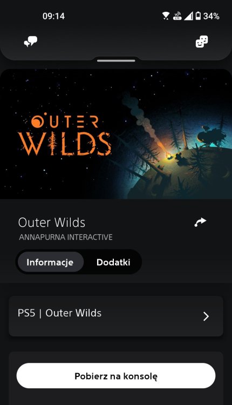The height and width of the screenshot is (405, 232).
Task: Tap the orange Outer Wilds logo
Action: 65,134
